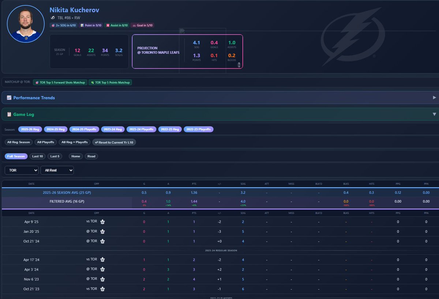Toggle the 2022-23 Playoffs season filter

[199, 129]
